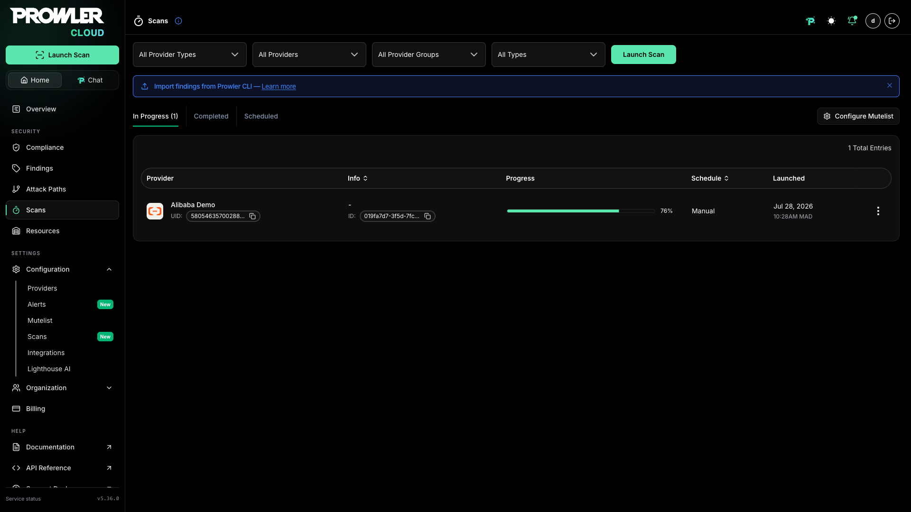Select the Home tab in sidebar
The width and height of the screenshot is (911, 512).
pyautogui.click(x=35, y=80)
